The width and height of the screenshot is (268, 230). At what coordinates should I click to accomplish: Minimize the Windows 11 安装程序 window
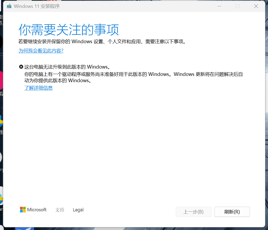220,6
